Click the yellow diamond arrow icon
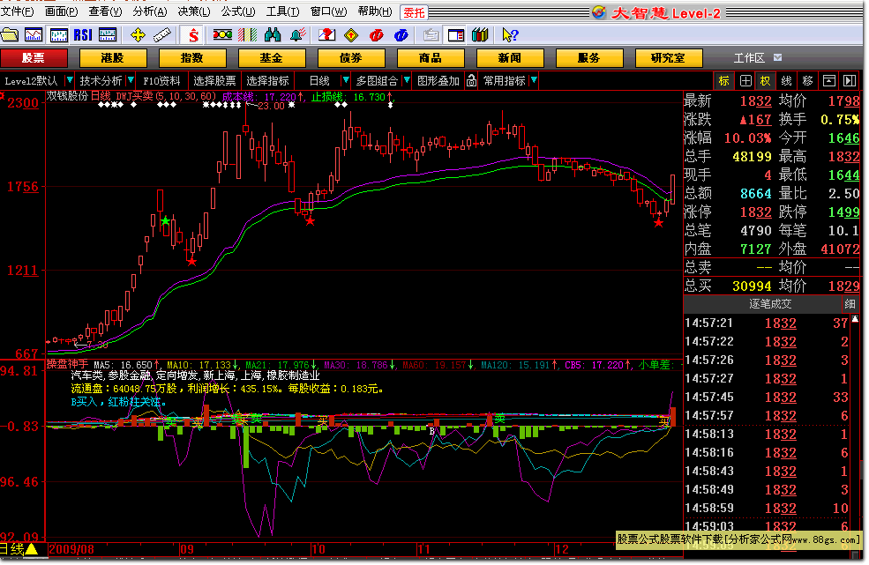The image size is (869, 565). click(x=351, y=35)
